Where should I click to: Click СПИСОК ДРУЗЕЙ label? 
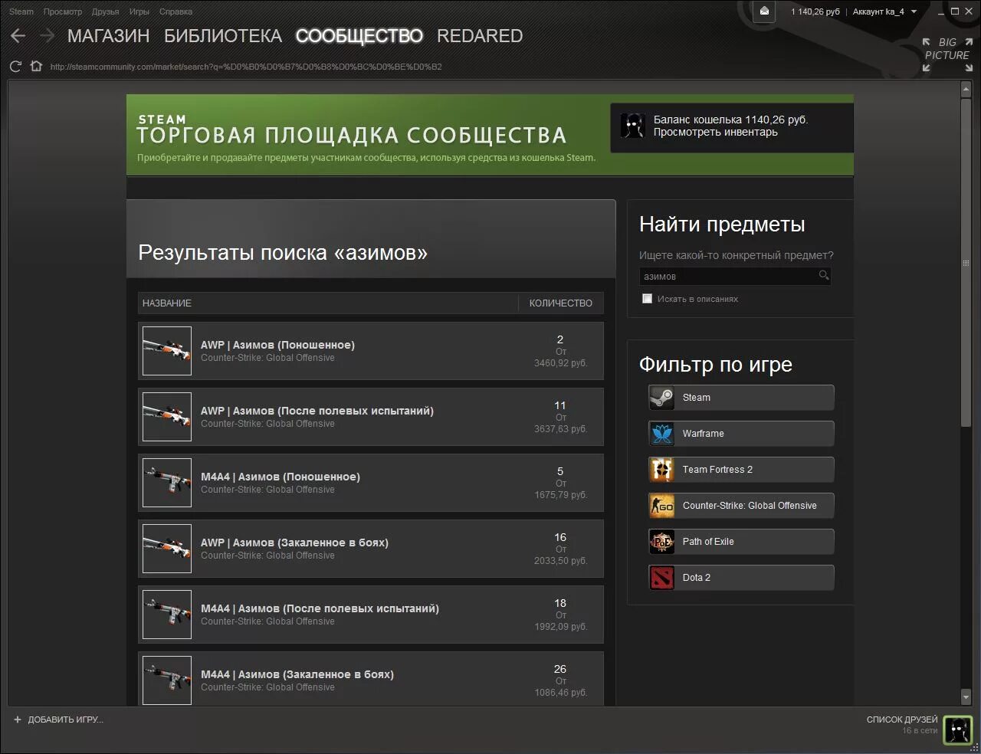pos(902,720)
